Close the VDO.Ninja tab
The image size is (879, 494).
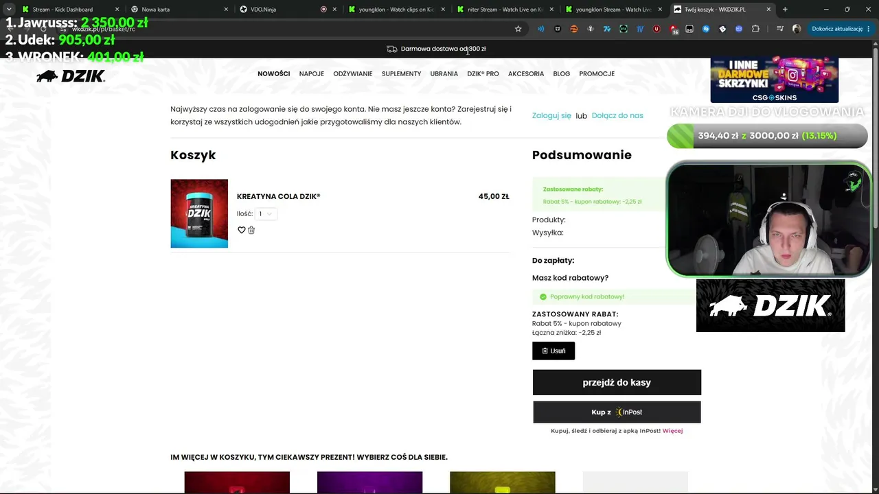(x=334, y=10)
